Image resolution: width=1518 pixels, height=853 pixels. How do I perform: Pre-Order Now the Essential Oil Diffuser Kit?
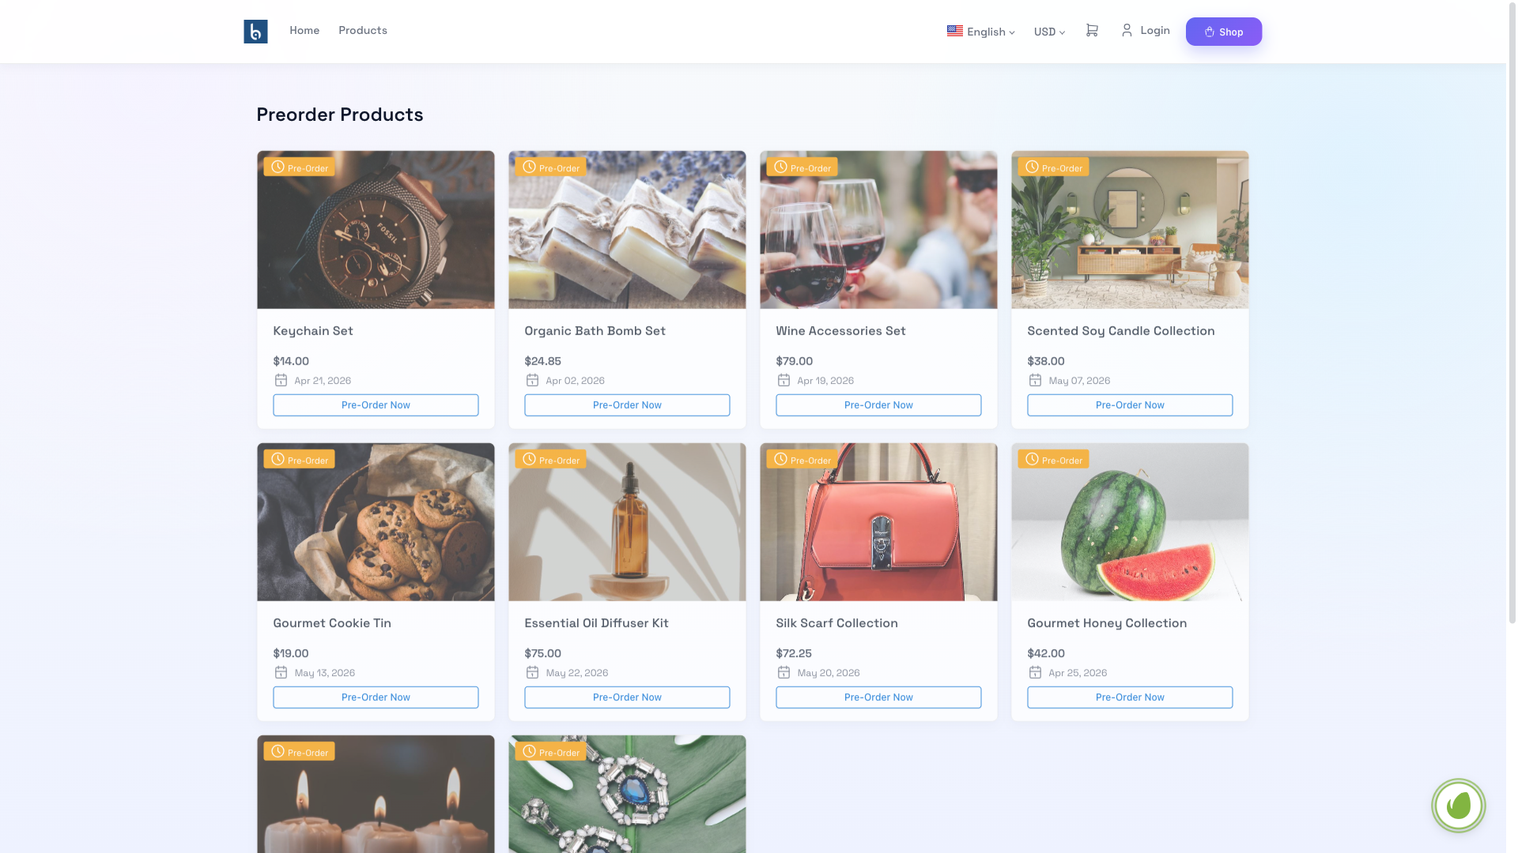pyautogui.click(x=627, y=697)
